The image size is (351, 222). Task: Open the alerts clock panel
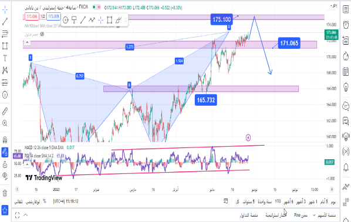click(346, 25)
